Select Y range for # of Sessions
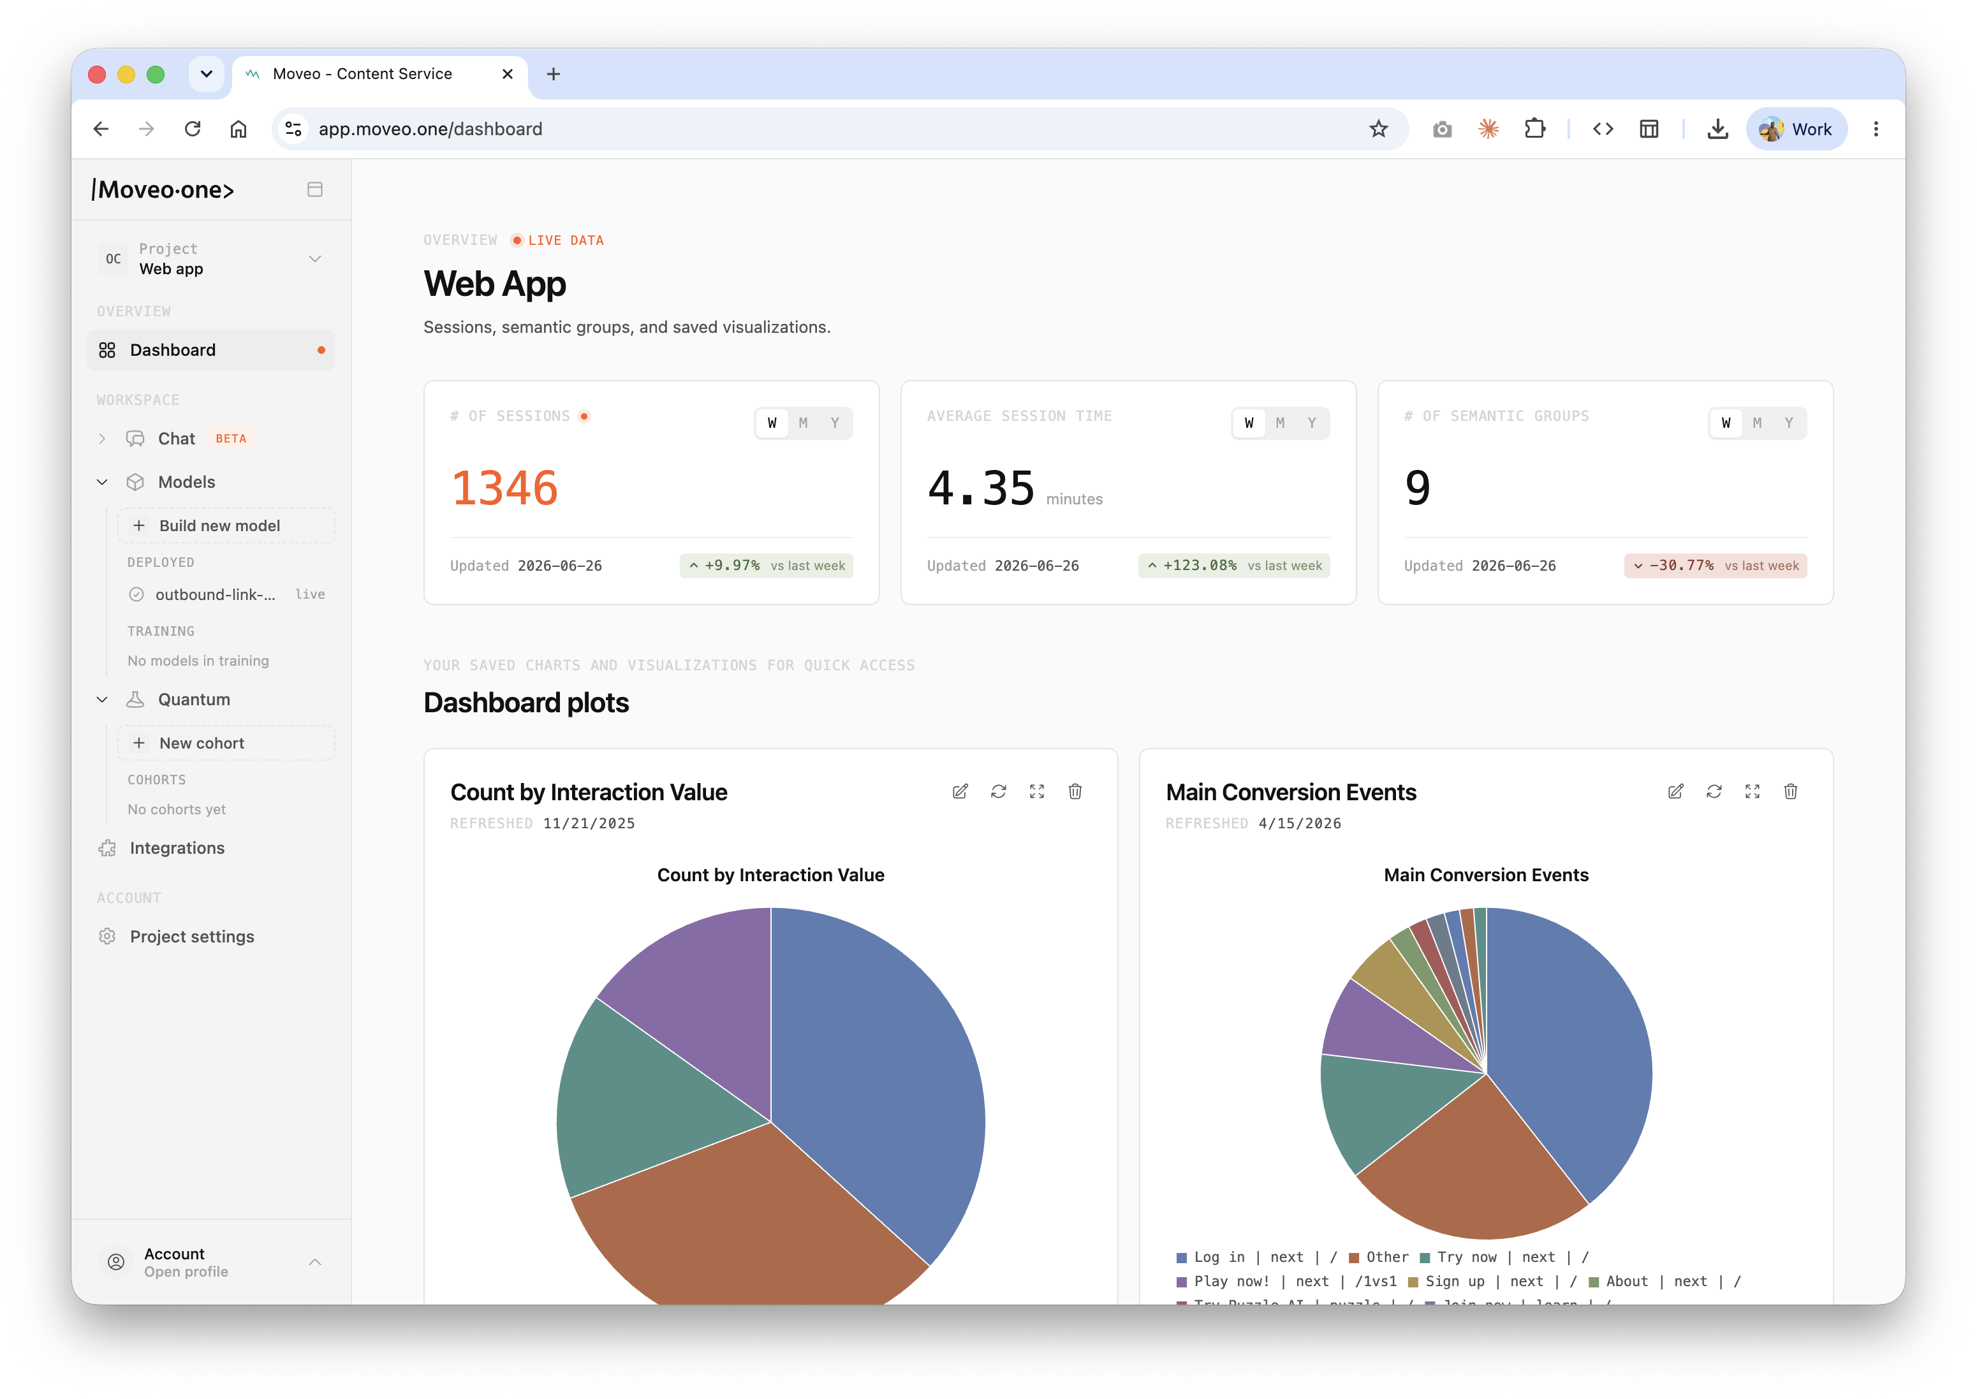 (x=835, y=423)
